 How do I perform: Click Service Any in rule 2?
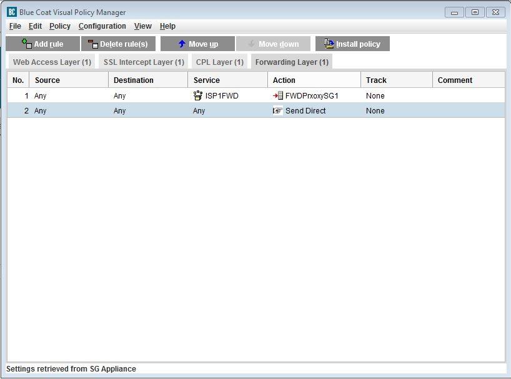[x=199, y=110]
